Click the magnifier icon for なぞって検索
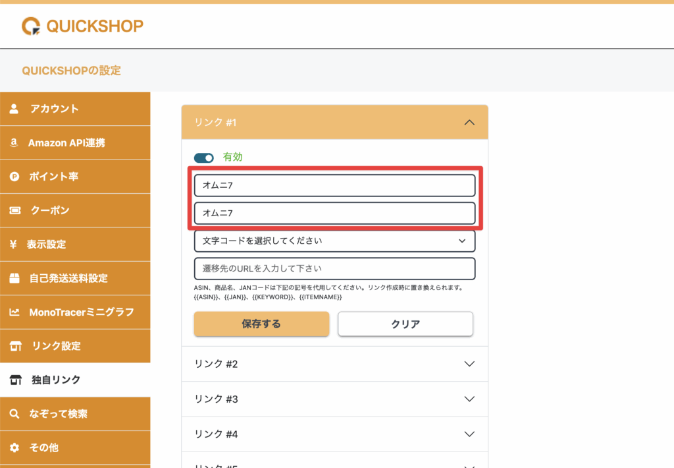674x468 pixels. [x=14, y=414]
